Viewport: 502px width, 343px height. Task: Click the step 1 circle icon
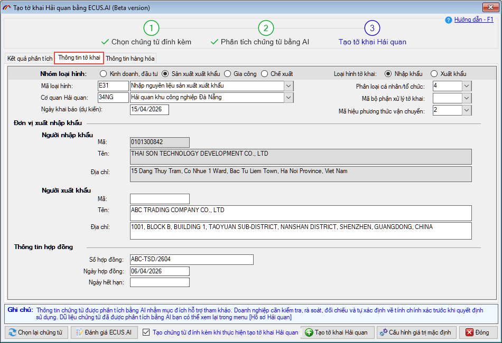[151, 28]
